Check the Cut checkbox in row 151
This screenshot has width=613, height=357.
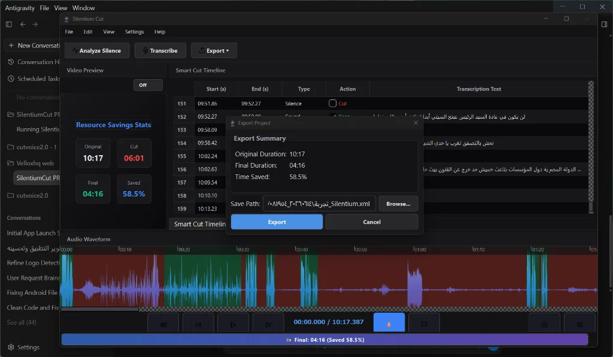(x=332, y=103)
